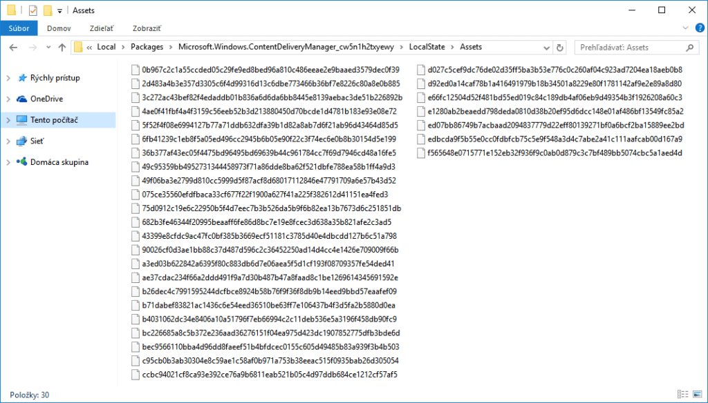The image size is (708, 403).
Task: Refresh the Assets folder view
Action: coord(560,48)
